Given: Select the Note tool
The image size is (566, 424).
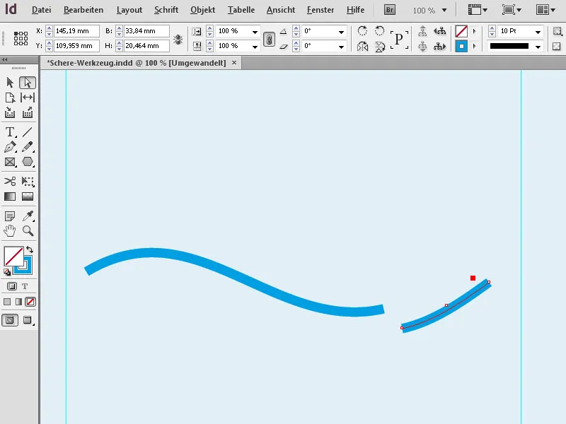Looking at the screenshot, I should click(10, 216).
